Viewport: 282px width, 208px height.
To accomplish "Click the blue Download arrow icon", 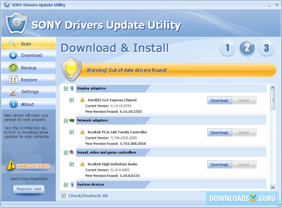I will click(x=13, y=55).
